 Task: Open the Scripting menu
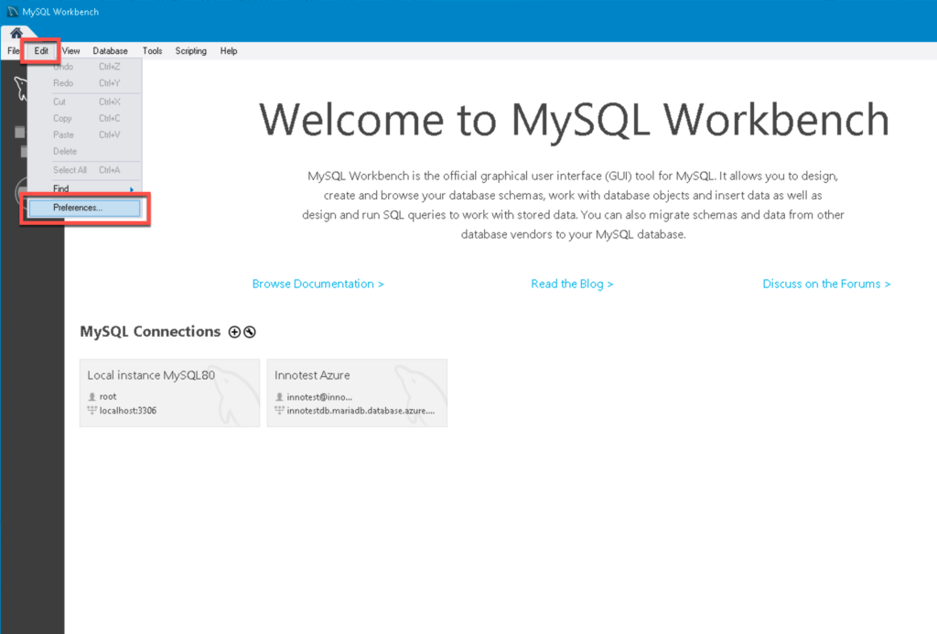(x=190, y=51)
